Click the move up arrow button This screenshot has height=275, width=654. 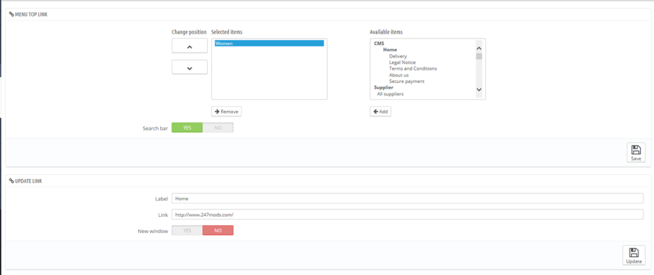(190, 46)
